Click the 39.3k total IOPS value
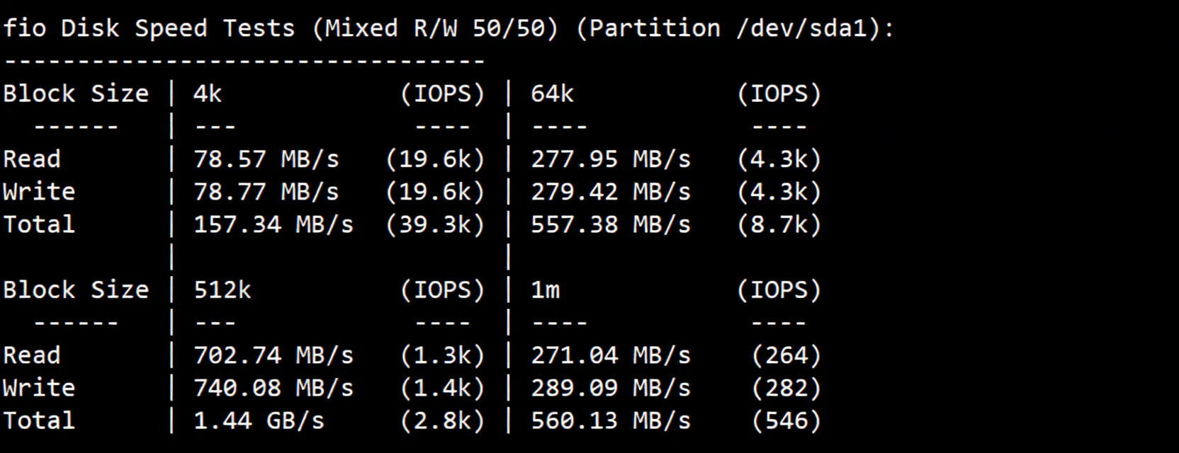The height and width of the screenshot is (453, 1179). point(435,224)
